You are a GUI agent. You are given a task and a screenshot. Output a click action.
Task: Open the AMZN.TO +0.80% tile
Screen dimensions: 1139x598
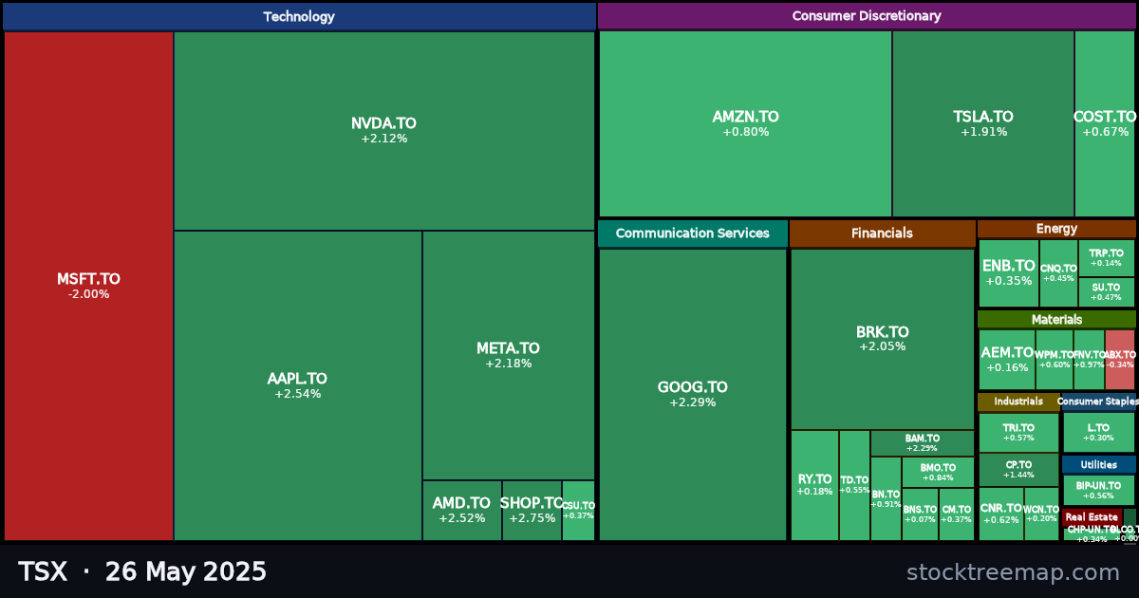(745, 123)
